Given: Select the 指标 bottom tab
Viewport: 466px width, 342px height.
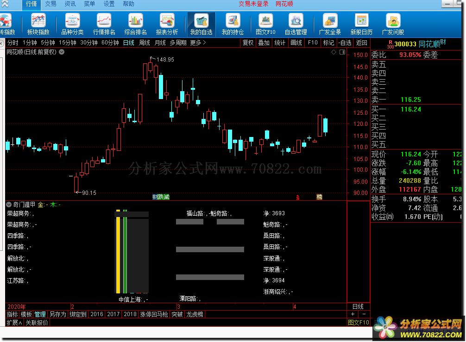Looking at the screenshot, I should pos(12,314).
